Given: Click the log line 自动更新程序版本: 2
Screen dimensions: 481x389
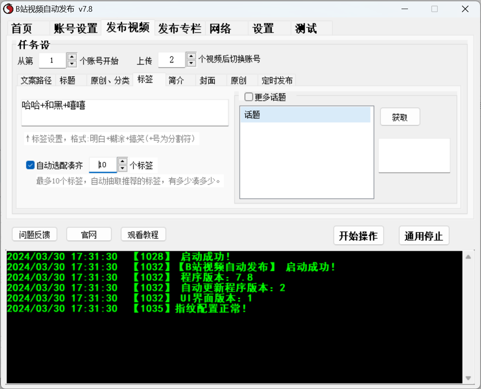Looking at the screenshot, I should 147,288.
